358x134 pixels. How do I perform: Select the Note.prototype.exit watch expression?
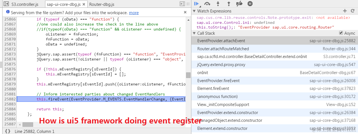273,18
